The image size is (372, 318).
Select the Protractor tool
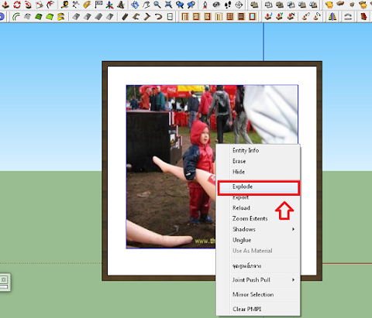click(x=87, y=5)
